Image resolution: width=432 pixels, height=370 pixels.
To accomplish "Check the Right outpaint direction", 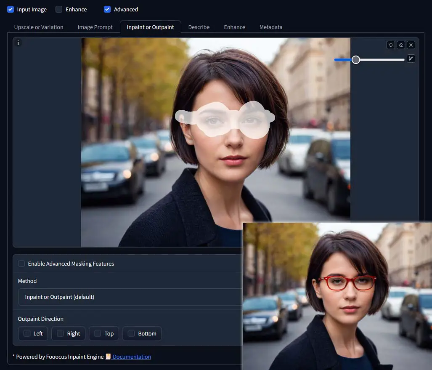I will (60, 334).
